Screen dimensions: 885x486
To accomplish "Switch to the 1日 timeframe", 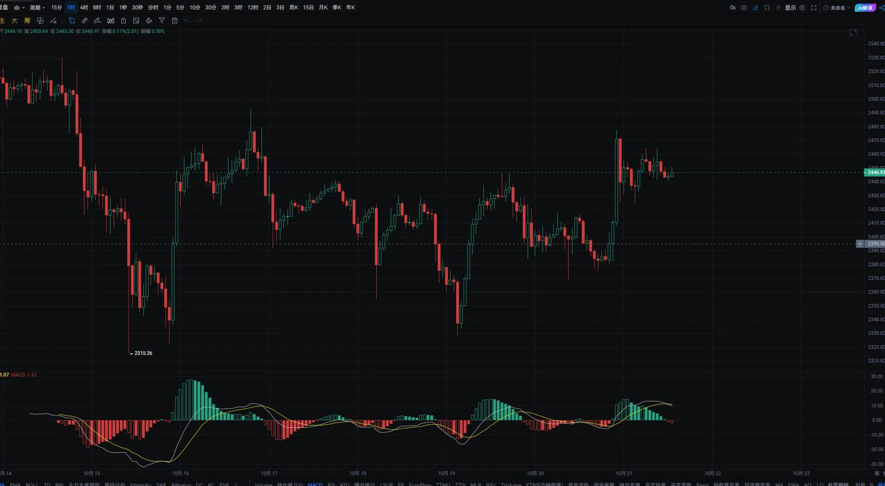I will (110, 8).
